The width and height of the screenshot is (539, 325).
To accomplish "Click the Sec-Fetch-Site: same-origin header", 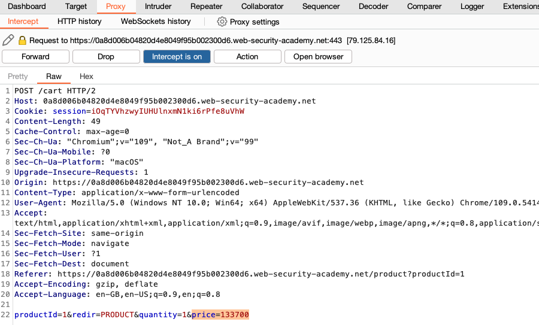I will pyautogui.click(x=78, y=233).
